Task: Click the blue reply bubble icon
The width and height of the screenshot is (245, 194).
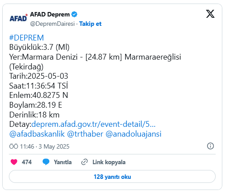Action: click(x=46, y=162)
